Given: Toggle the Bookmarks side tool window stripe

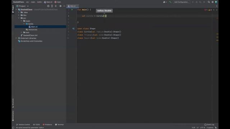Looking at the screenshot, I should point(13,116).
